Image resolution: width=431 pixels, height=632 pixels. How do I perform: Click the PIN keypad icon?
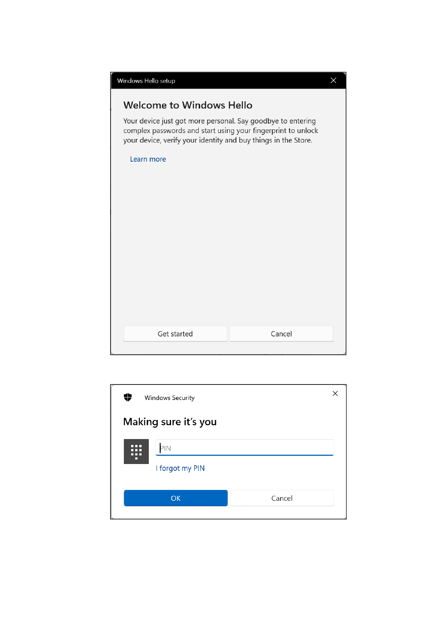(136, 451)
